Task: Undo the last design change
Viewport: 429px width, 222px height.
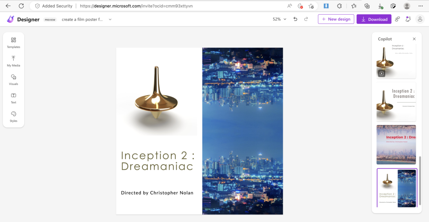Action: [x=295, y=19]
